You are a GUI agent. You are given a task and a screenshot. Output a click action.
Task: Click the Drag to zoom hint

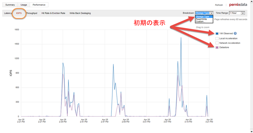click(203, 27)
